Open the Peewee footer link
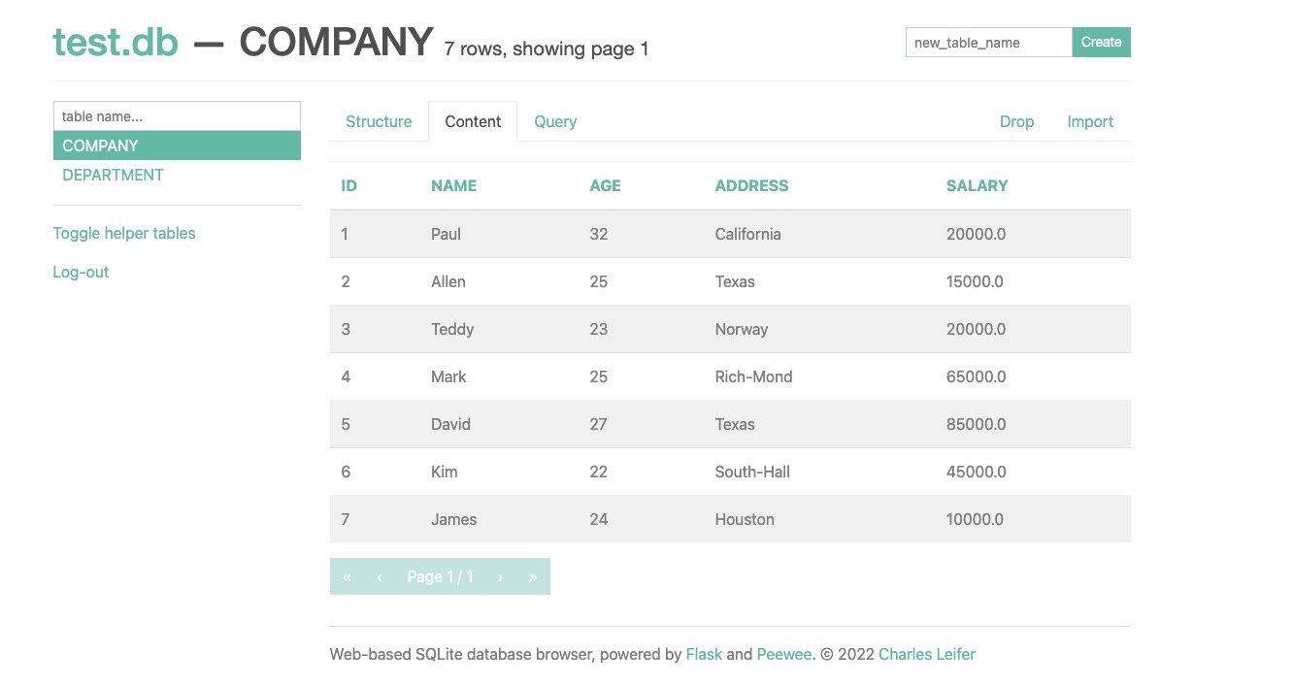The width and height of the screenshot is (1293, 685). [x=783, y=654]
